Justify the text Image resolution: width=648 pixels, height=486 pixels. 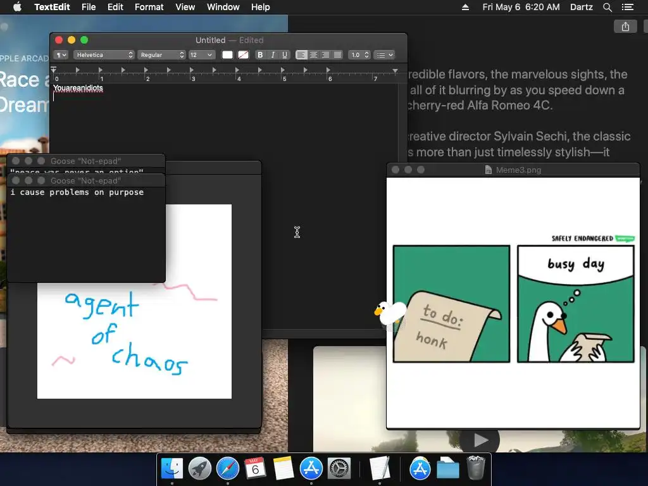pyautogui.click(x=338, y=55)
